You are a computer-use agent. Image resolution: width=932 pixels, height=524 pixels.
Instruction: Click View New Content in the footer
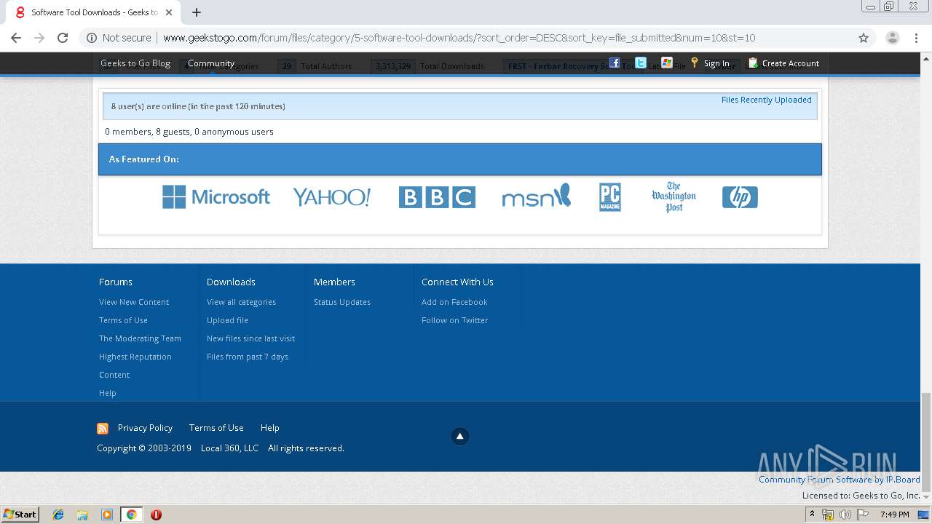click(134, 302)
